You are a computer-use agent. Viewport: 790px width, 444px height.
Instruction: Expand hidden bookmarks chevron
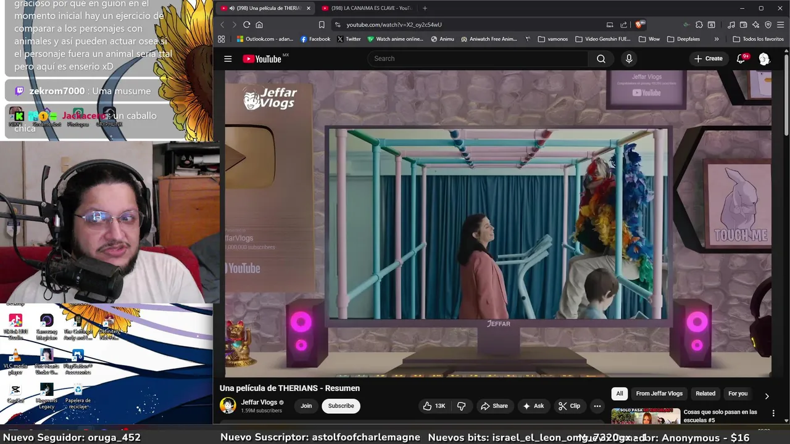[717, 39]
